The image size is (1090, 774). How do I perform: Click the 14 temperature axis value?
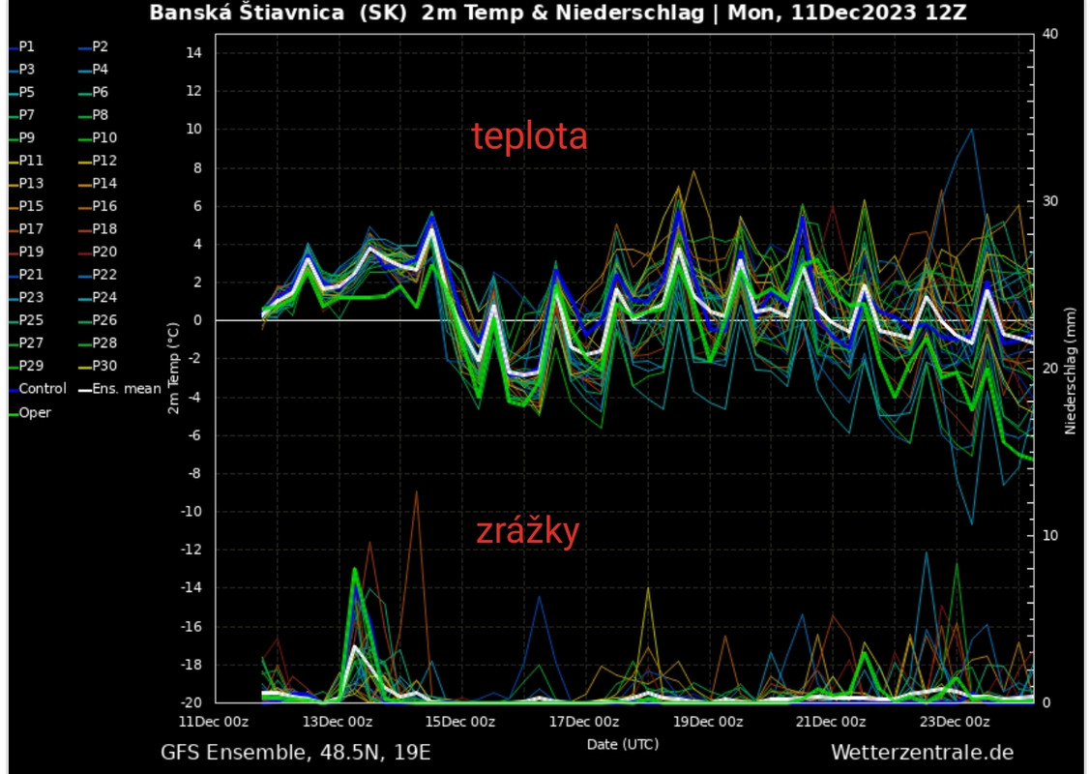pos(194,53)
